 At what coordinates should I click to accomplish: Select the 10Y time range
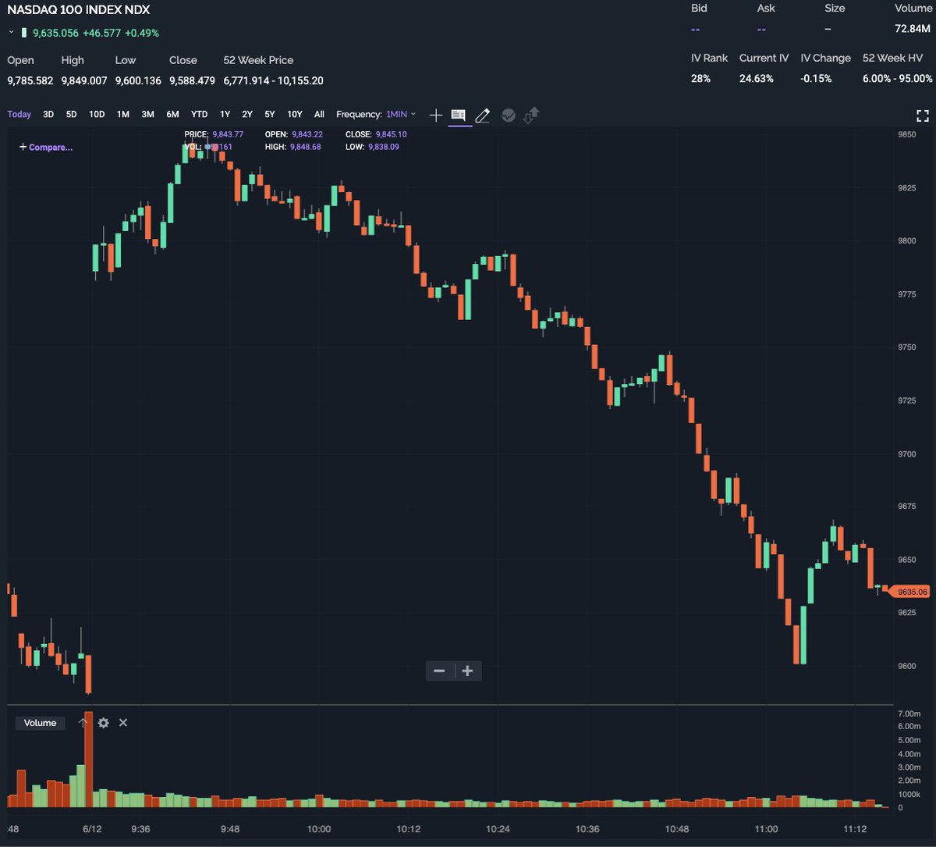(x=295, y=114)
